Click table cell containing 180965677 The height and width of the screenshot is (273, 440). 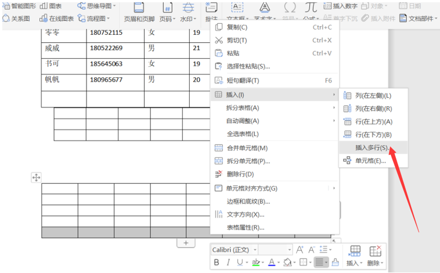(116, 82)
